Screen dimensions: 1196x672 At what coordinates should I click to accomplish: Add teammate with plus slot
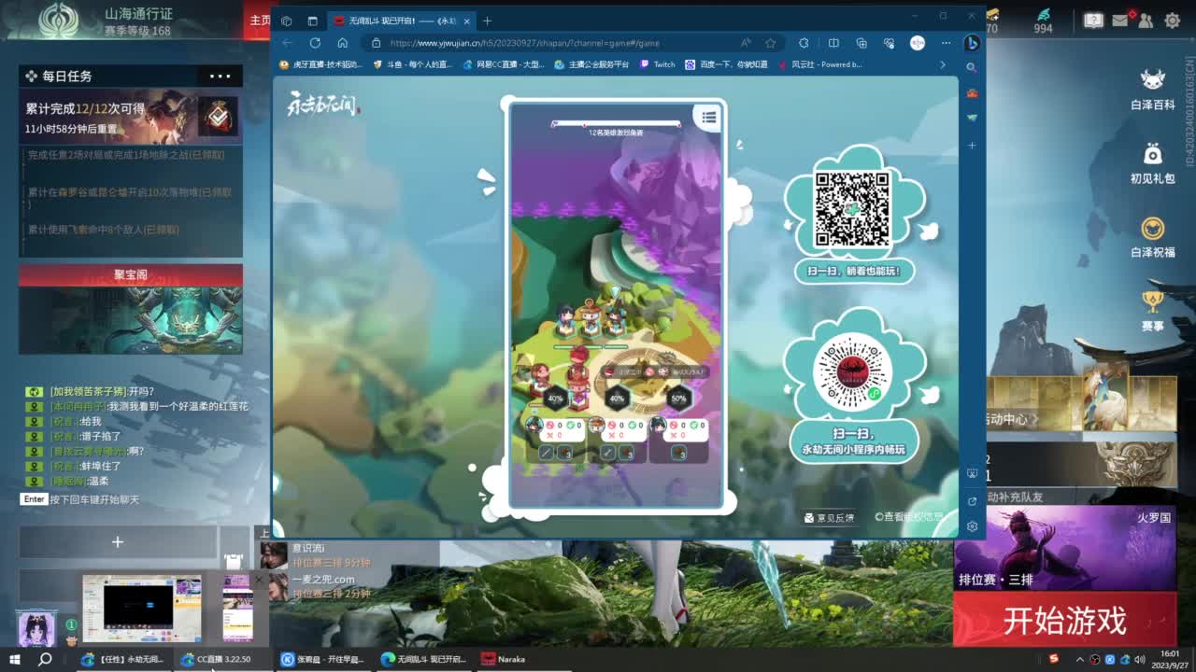pyautogui.click(x=118, y=541)
